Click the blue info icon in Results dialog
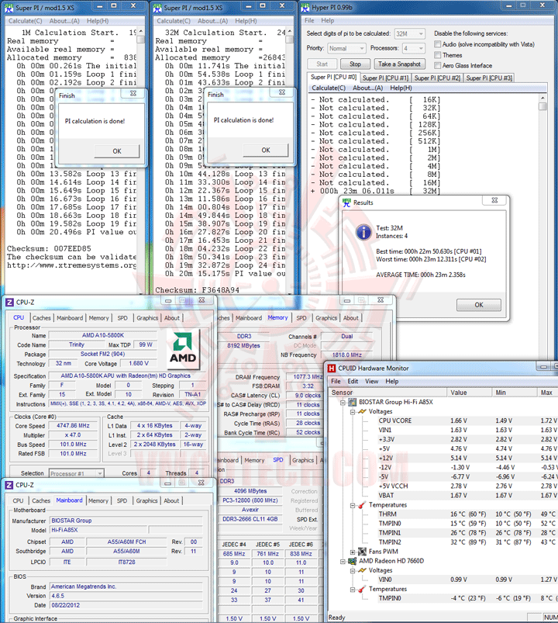The image size is (558, 623). click(363, 232)
